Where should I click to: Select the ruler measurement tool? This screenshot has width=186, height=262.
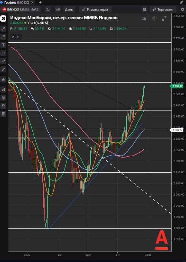(3, 69)
